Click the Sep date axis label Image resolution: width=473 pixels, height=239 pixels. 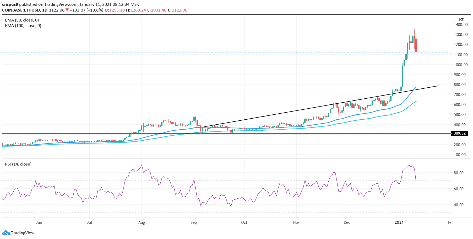pyautogui.click(x=194, y=222)
